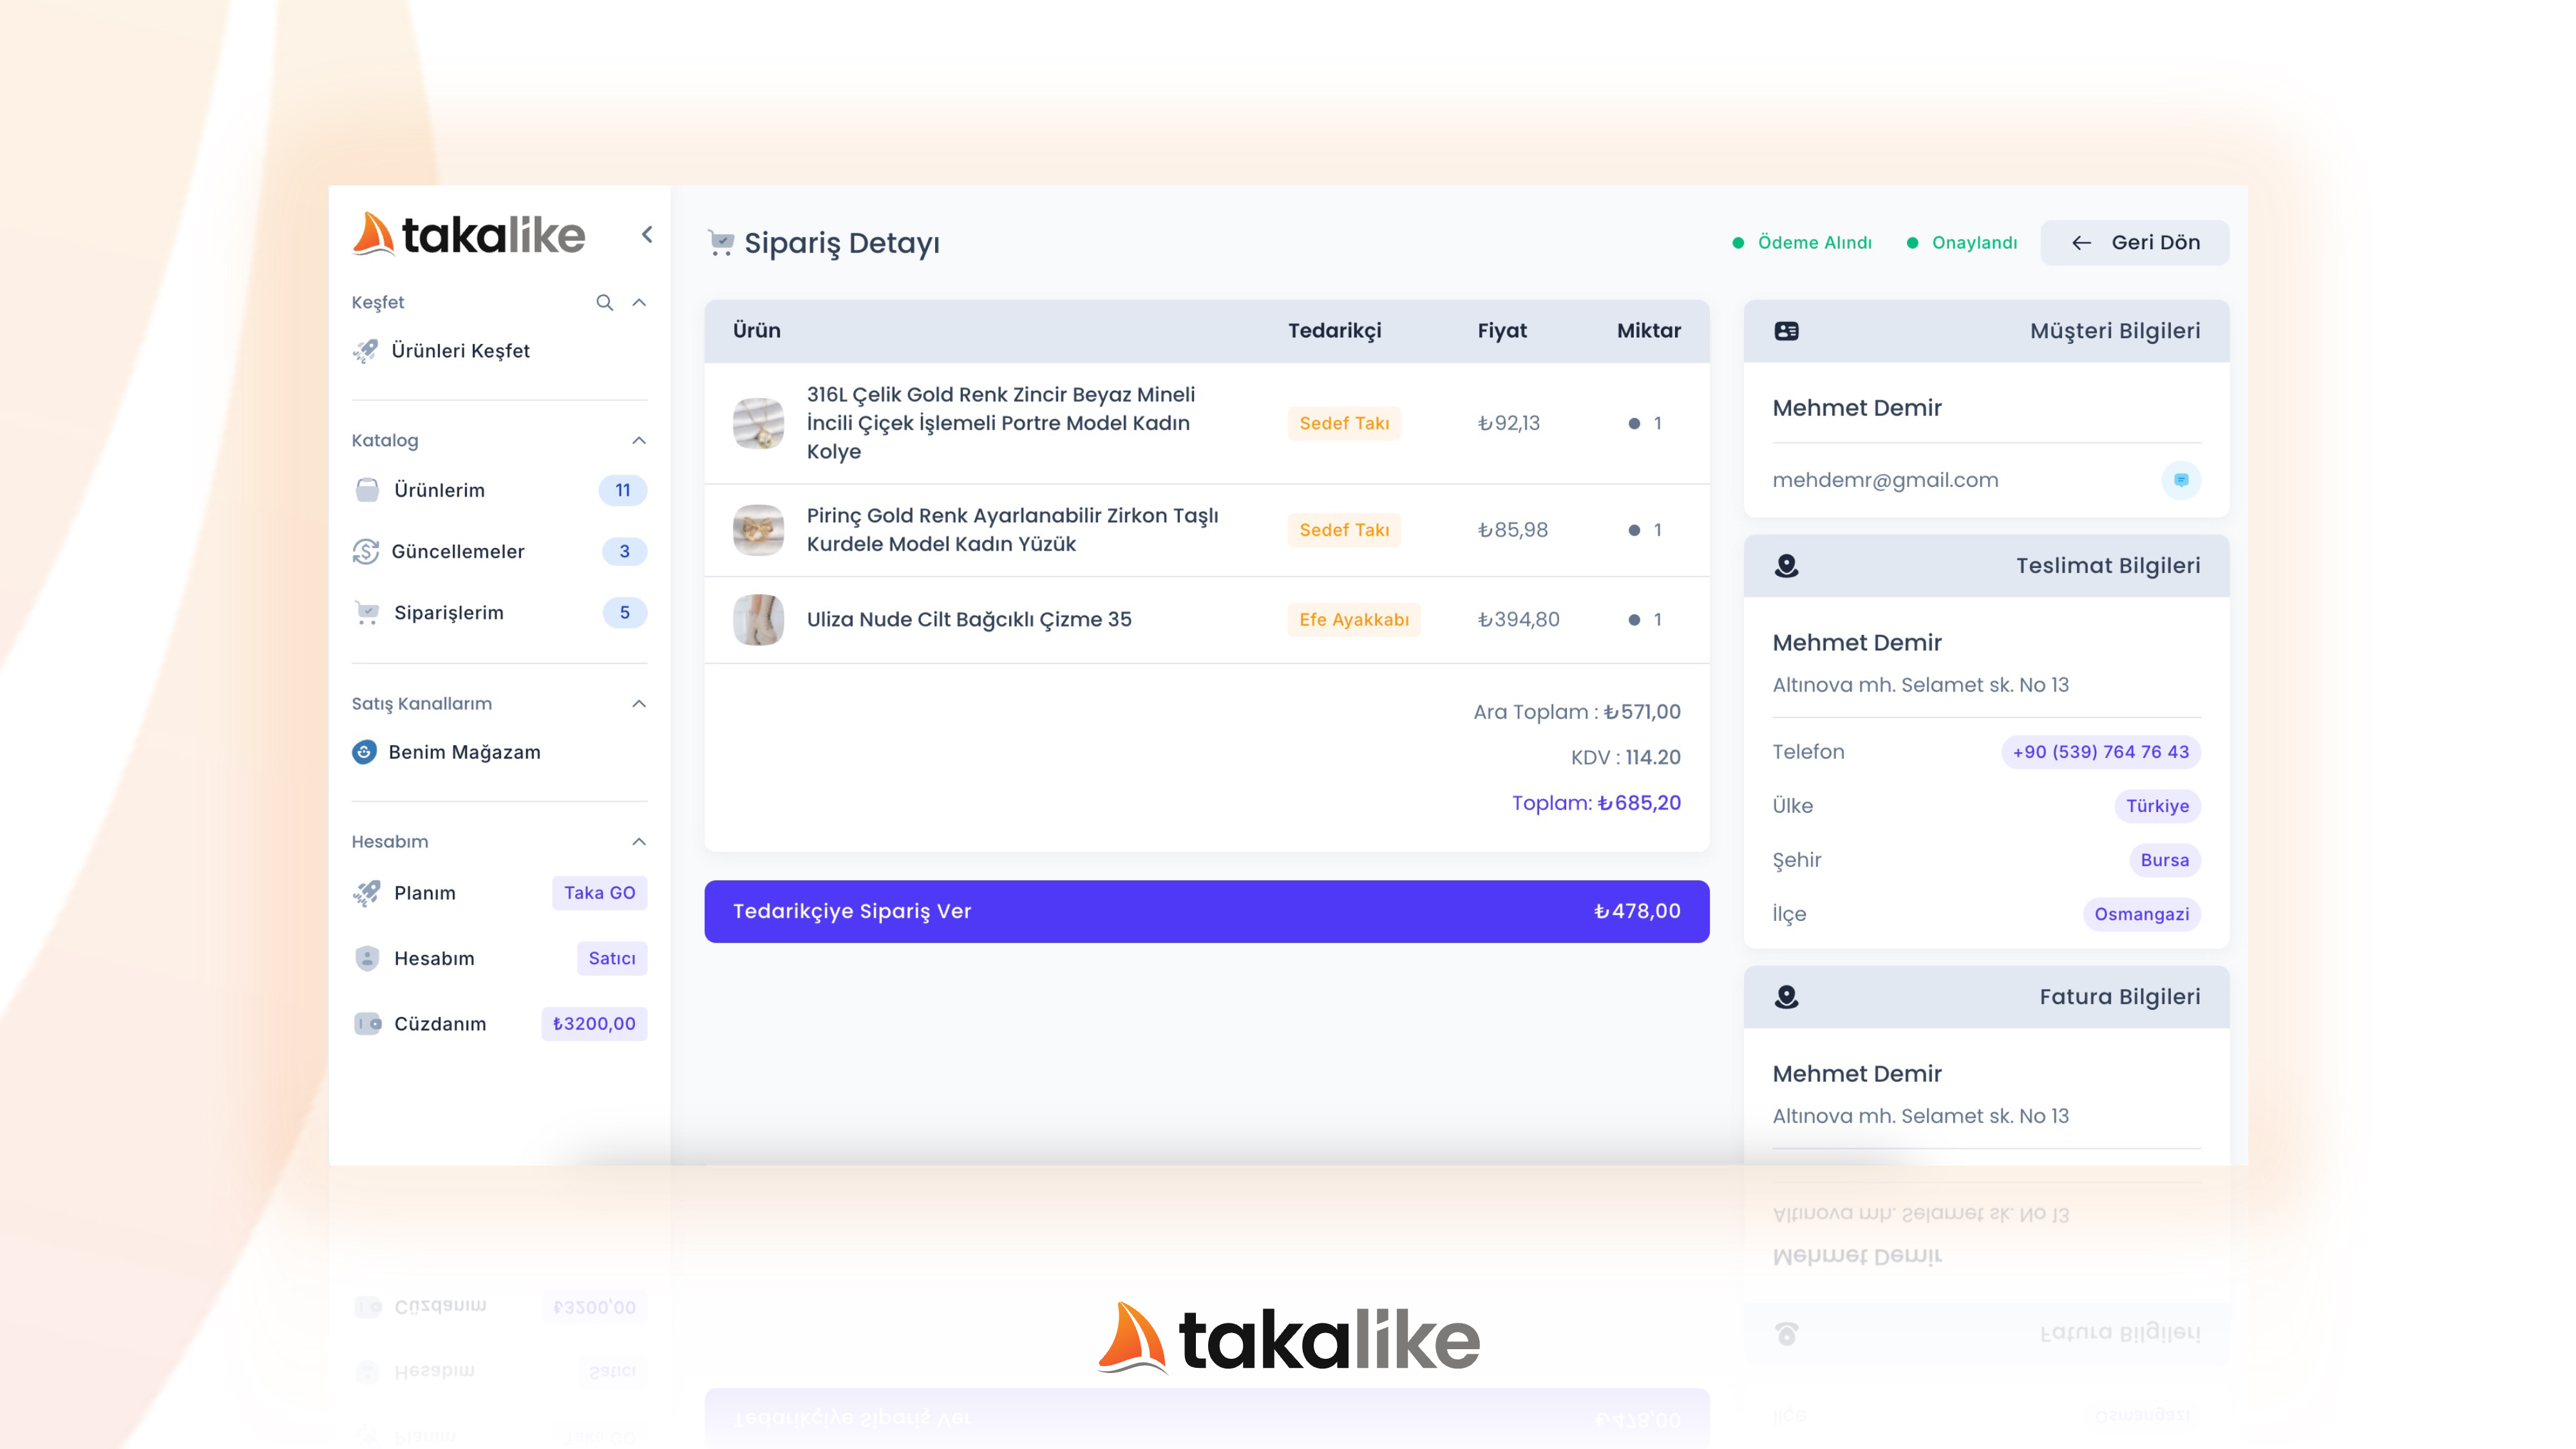Click the cart icon beside Sipariş Detayı
The image size is (2576, 1449).
coord(720,243)
